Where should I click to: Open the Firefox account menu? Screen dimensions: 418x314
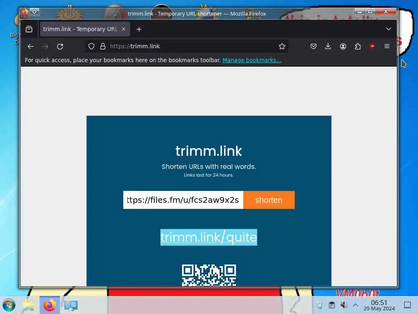tap(343, 46)
